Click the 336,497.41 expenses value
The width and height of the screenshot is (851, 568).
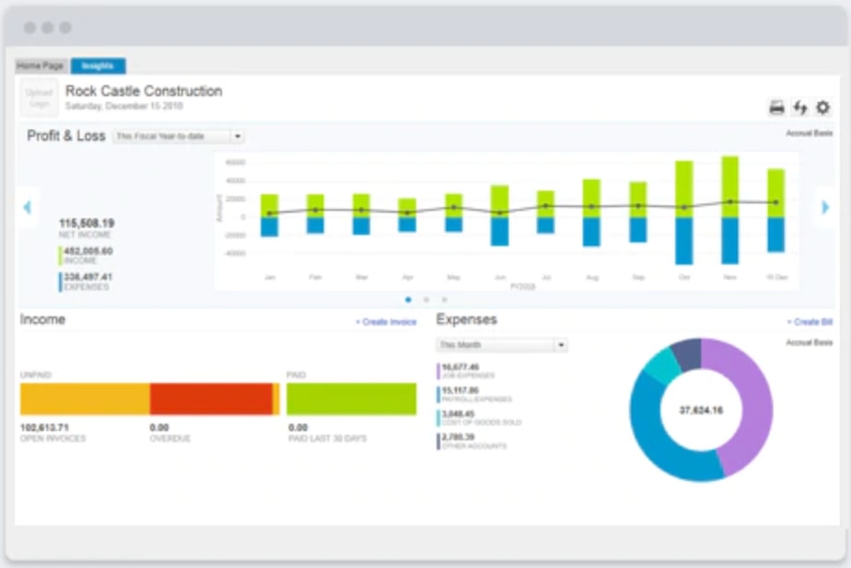(x=89, y=277)
